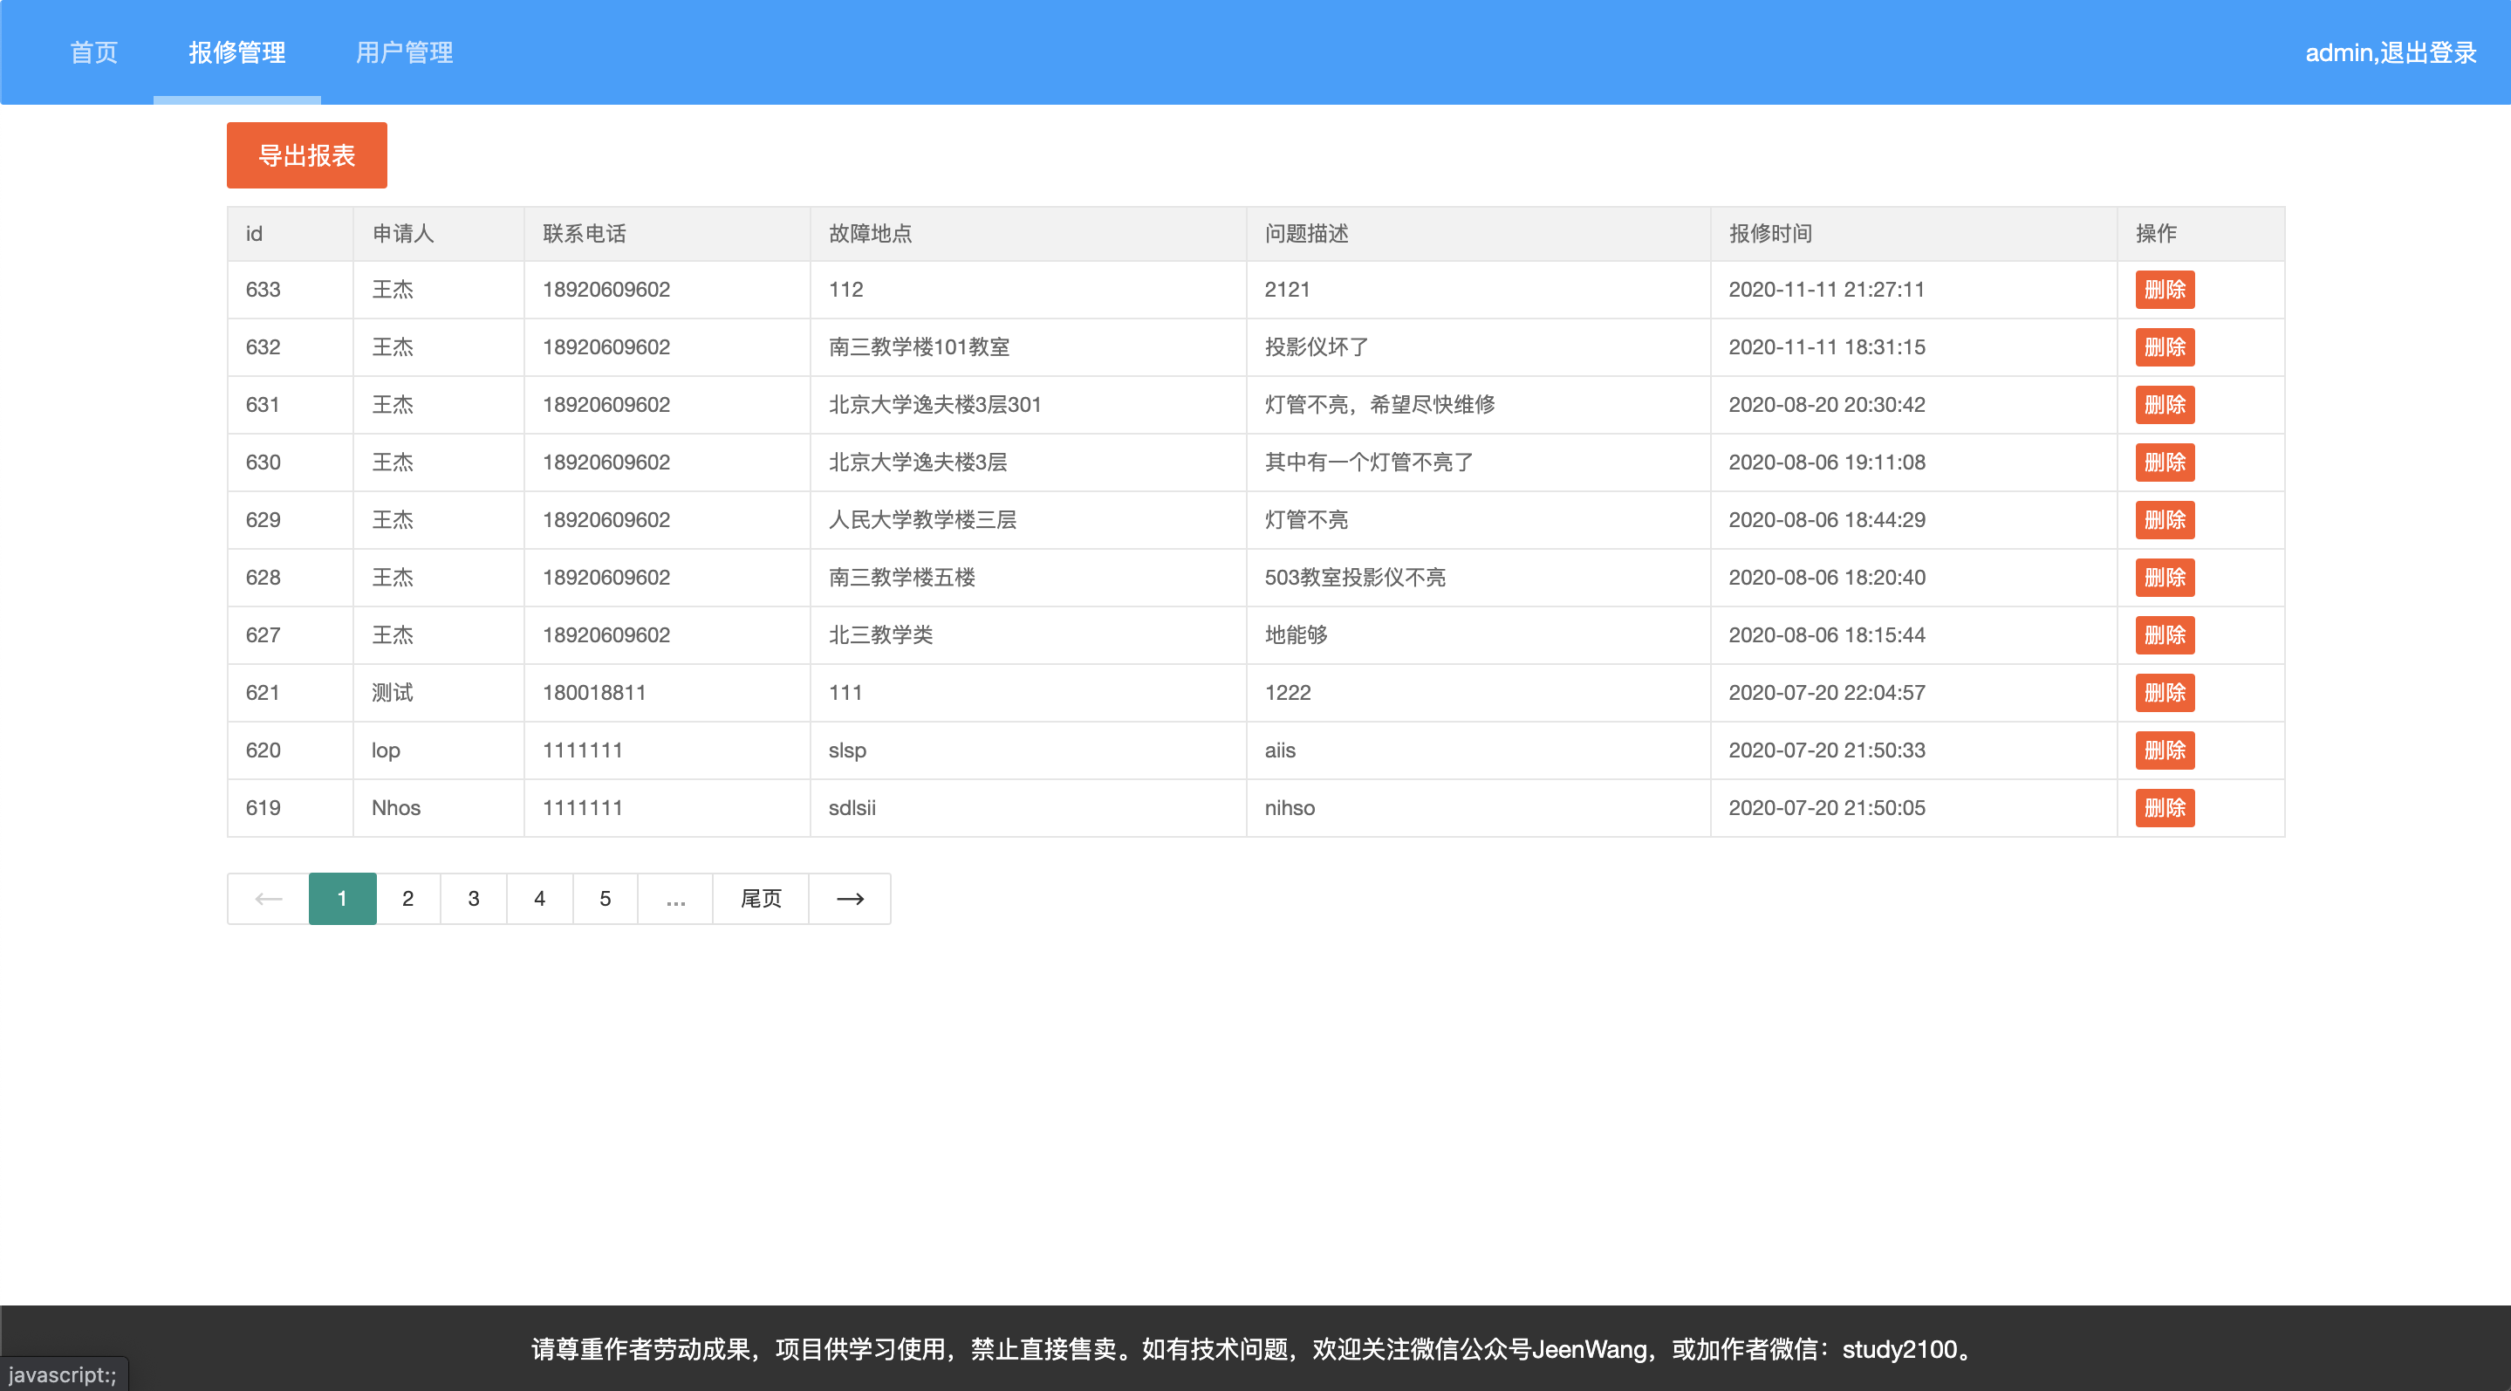Delete the lop record 620

click(2164, 750)
